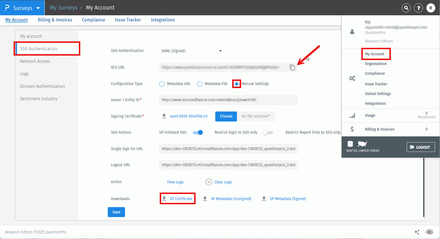Open help question mark icon

pyautogui.click(x=418, y=8)
